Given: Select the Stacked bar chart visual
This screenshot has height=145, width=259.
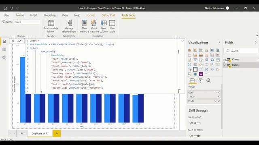Looking at the screenshot, I should click(x=189, y=50).
